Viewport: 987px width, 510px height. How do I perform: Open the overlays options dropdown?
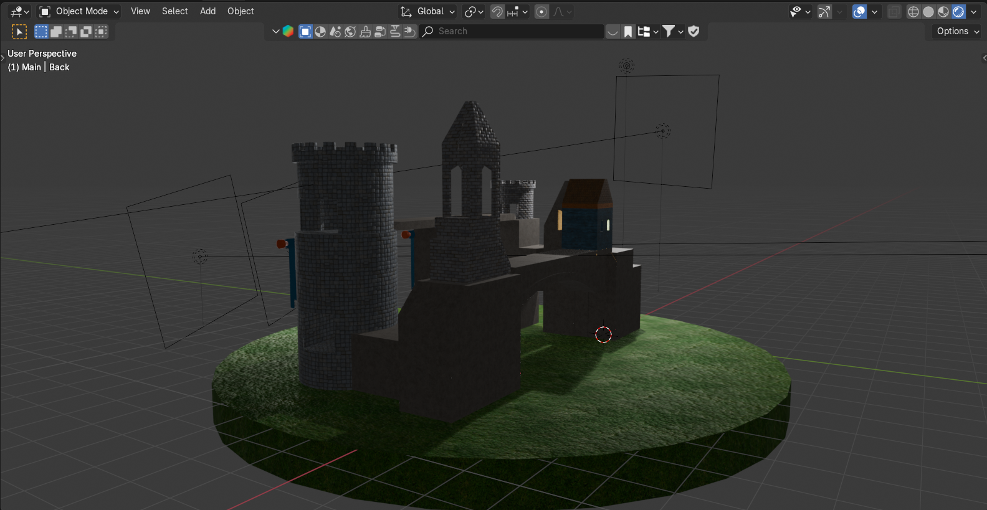[874, 11]
